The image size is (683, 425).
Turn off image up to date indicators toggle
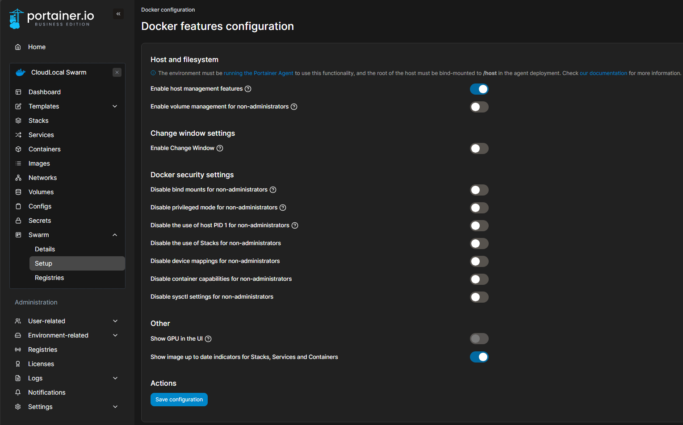click(x=479, y=357)
